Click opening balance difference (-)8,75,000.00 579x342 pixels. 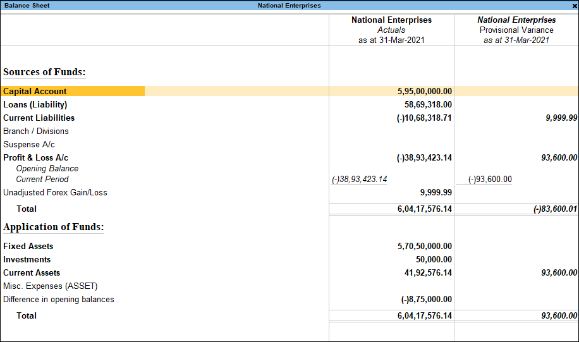click(427, 299)
